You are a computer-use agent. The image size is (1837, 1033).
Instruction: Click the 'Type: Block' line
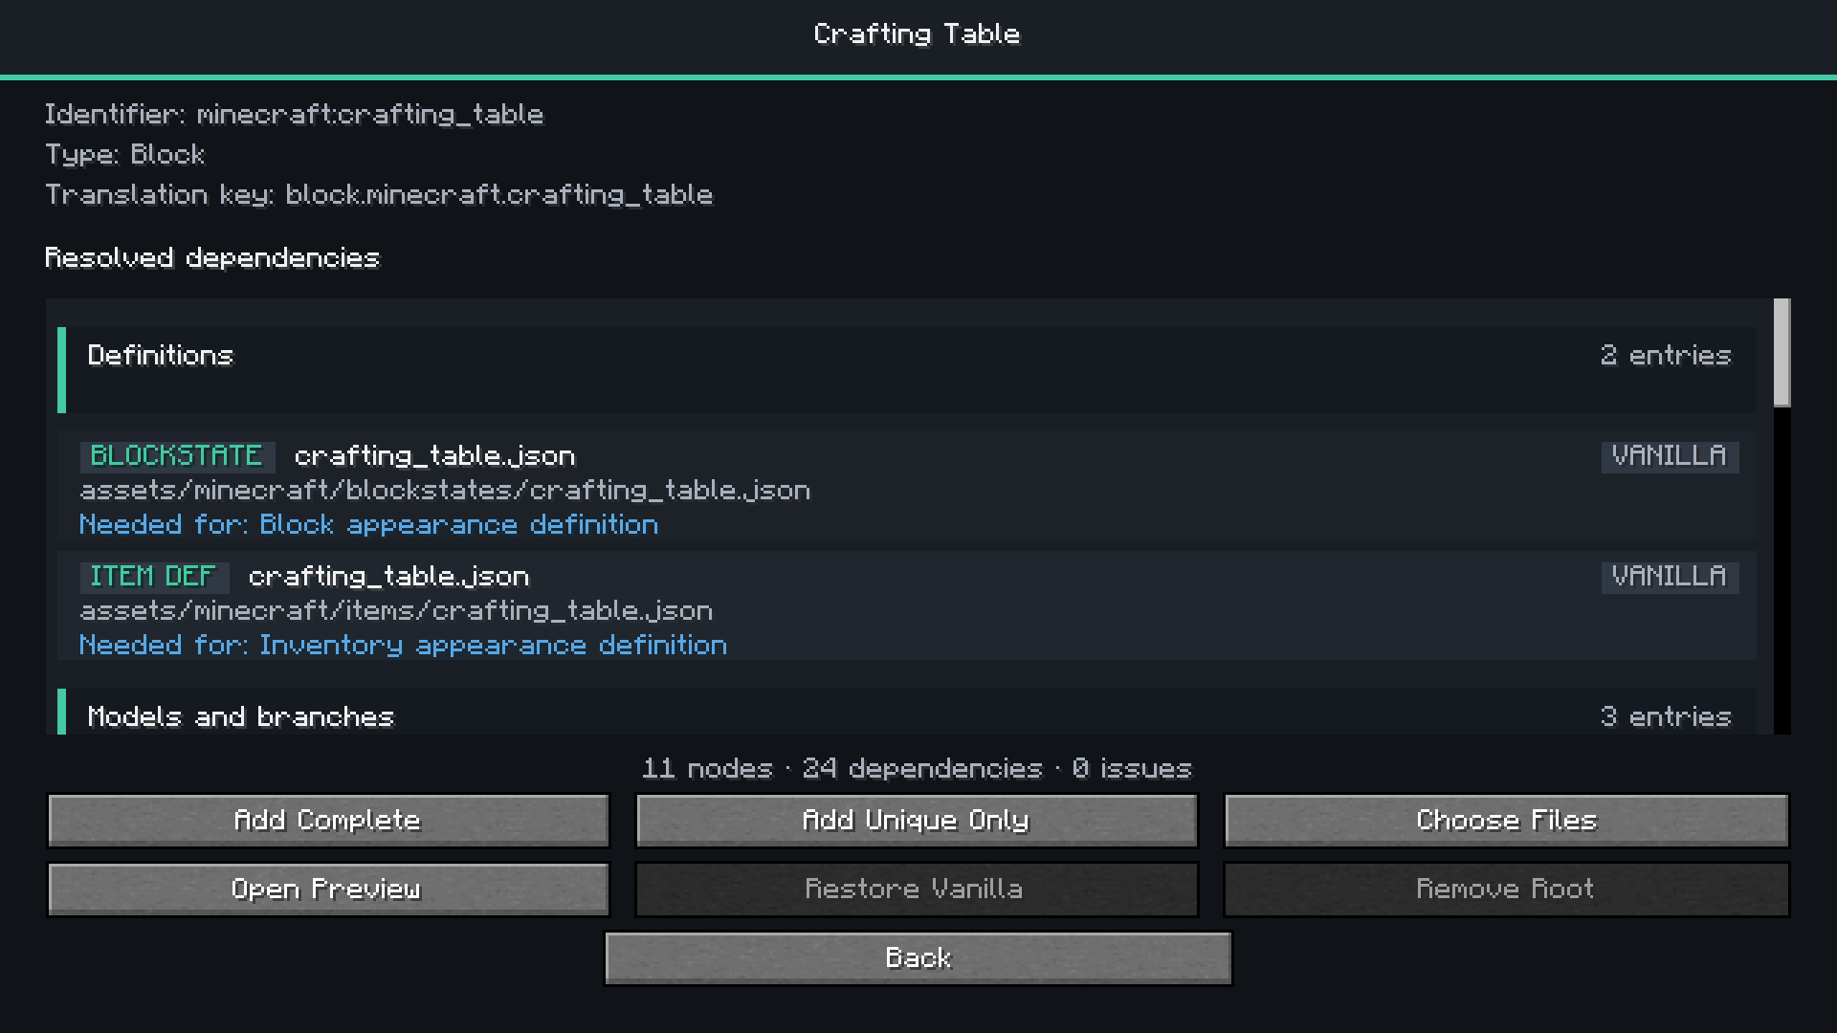pos(125,155)
